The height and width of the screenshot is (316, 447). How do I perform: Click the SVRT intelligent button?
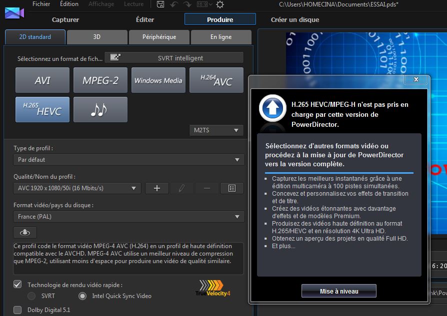coord(174,58)
